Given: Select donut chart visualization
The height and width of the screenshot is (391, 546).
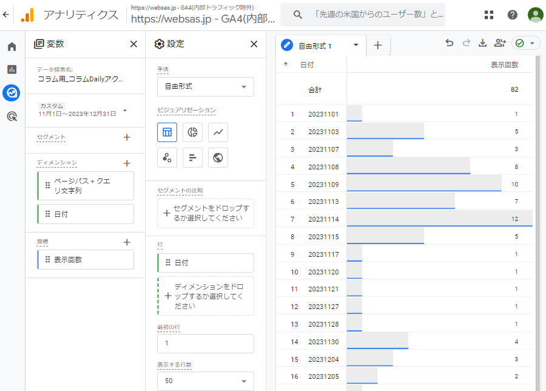Looking at the screenshot, I should 192,132.
